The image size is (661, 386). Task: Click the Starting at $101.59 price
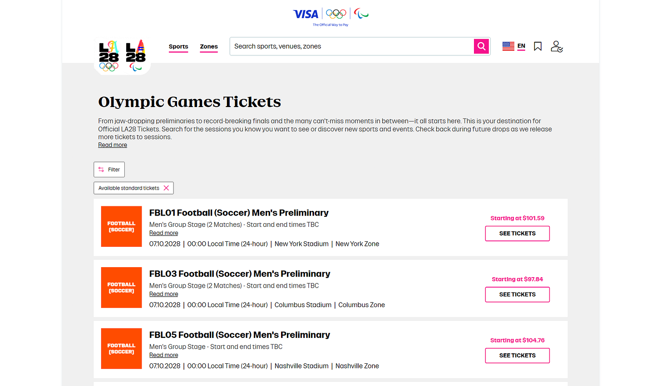coord(517,218)
